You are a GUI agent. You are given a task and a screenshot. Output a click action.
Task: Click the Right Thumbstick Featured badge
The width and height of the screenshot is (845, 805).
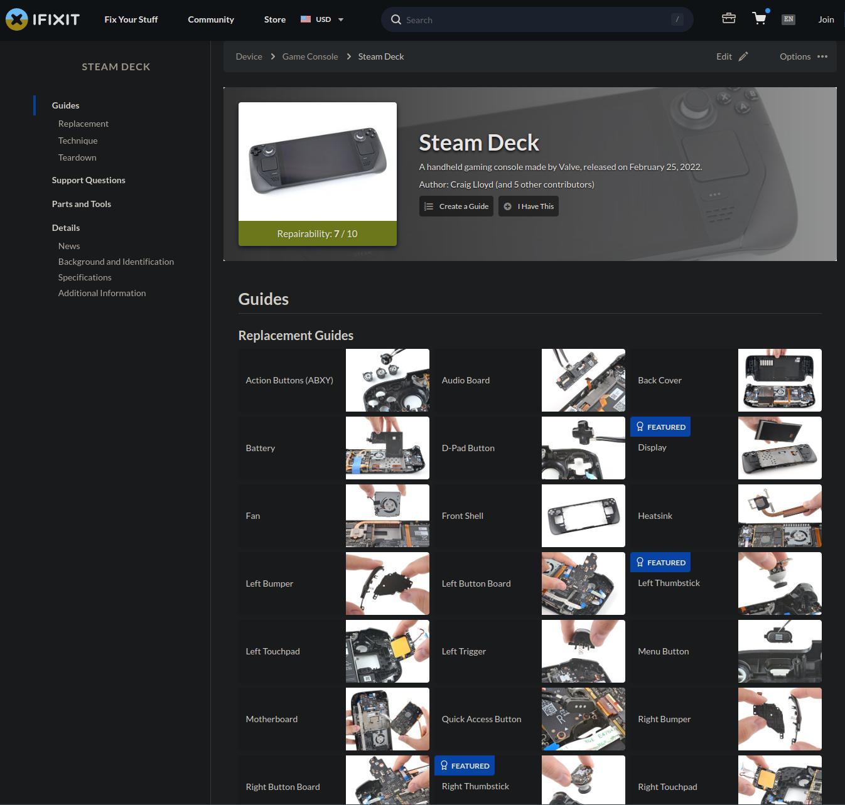point(465,765)
